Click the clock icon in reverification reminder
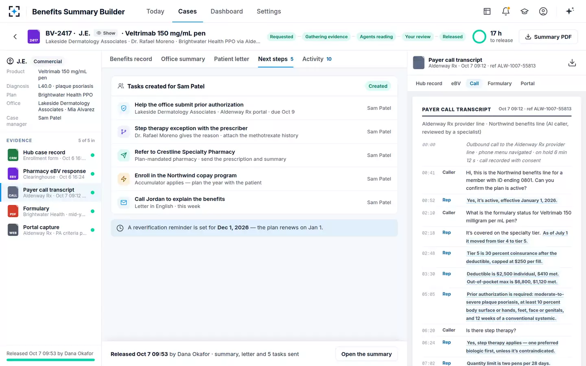The width and height of the screenshot is (586, 366). pyautogui.click(x=120, y=228)
